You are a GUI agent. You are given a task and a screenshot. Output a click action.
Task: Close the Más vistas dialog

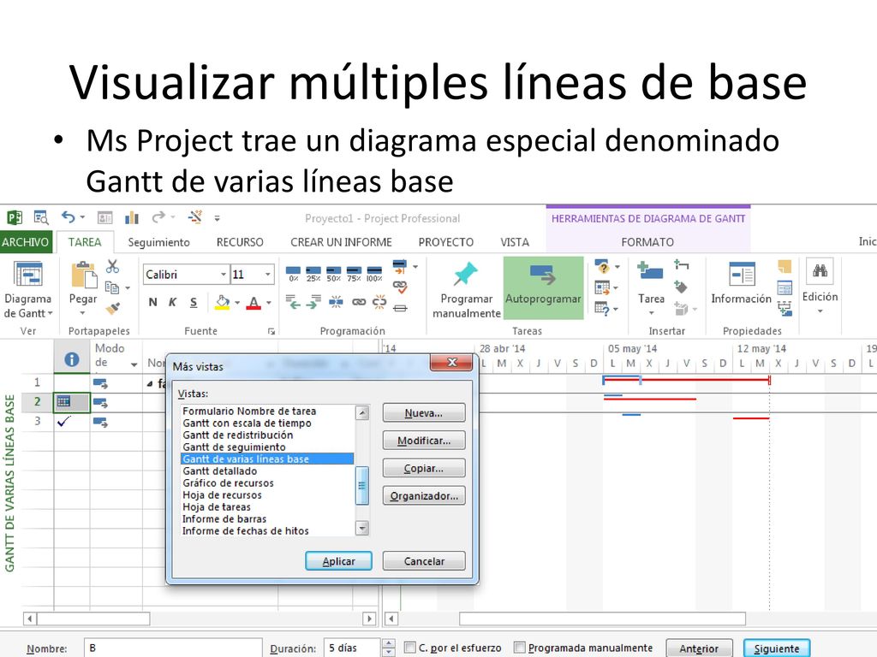pyautogui.click(x=452, y=362)
